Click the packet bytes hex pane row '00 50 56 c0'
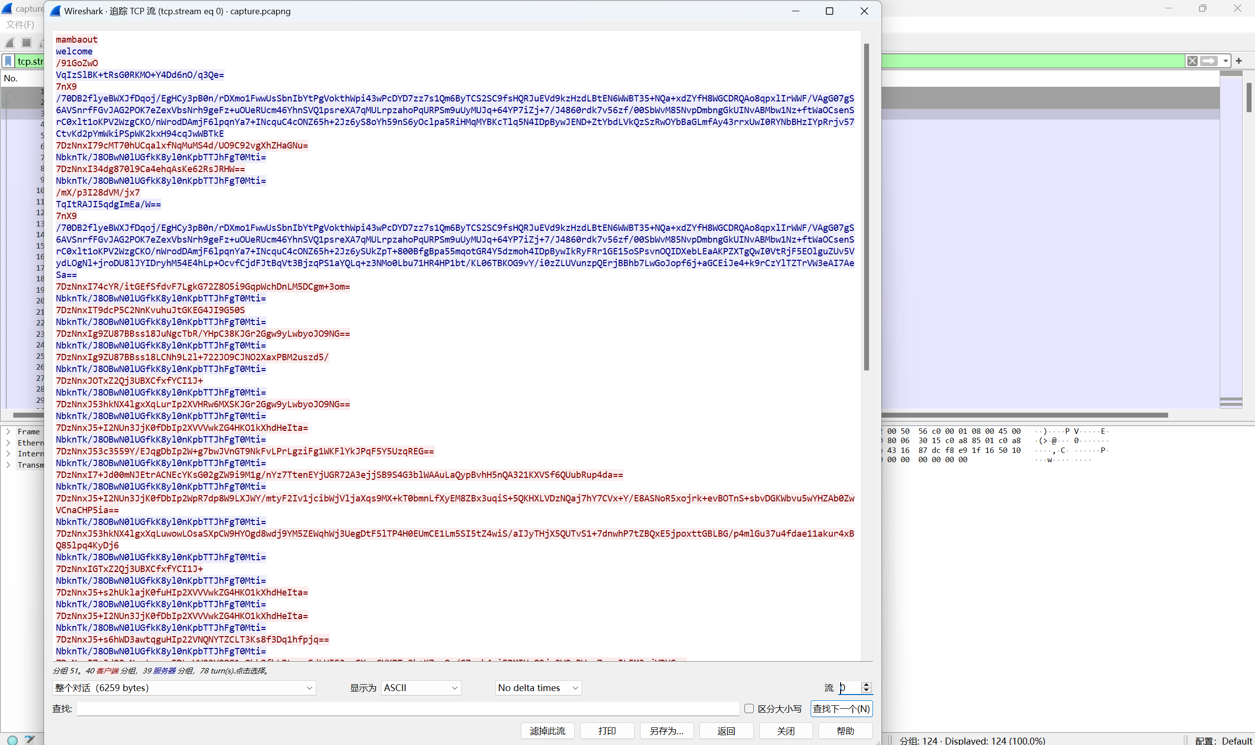The width and height of the screenshot is (1255, 745). (954, 431)
